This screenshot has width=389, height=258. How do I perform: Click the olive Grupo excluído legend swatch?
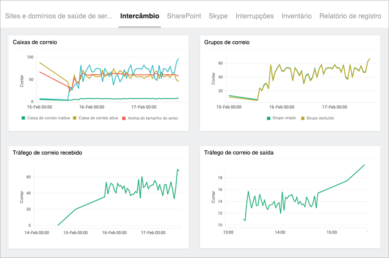(303, 118)
